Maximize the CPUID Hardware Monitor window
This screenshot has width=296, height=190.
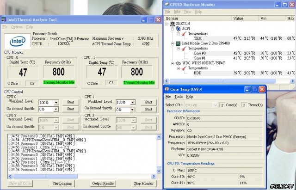coord(285,5)
